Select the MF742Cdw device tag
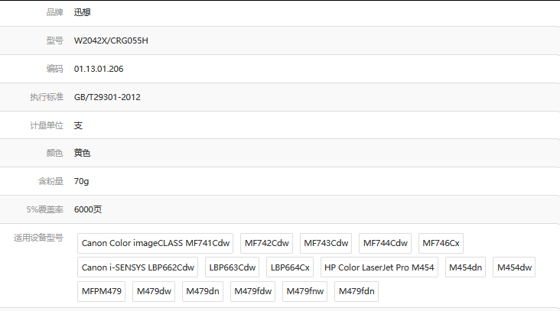 point(267,244)
